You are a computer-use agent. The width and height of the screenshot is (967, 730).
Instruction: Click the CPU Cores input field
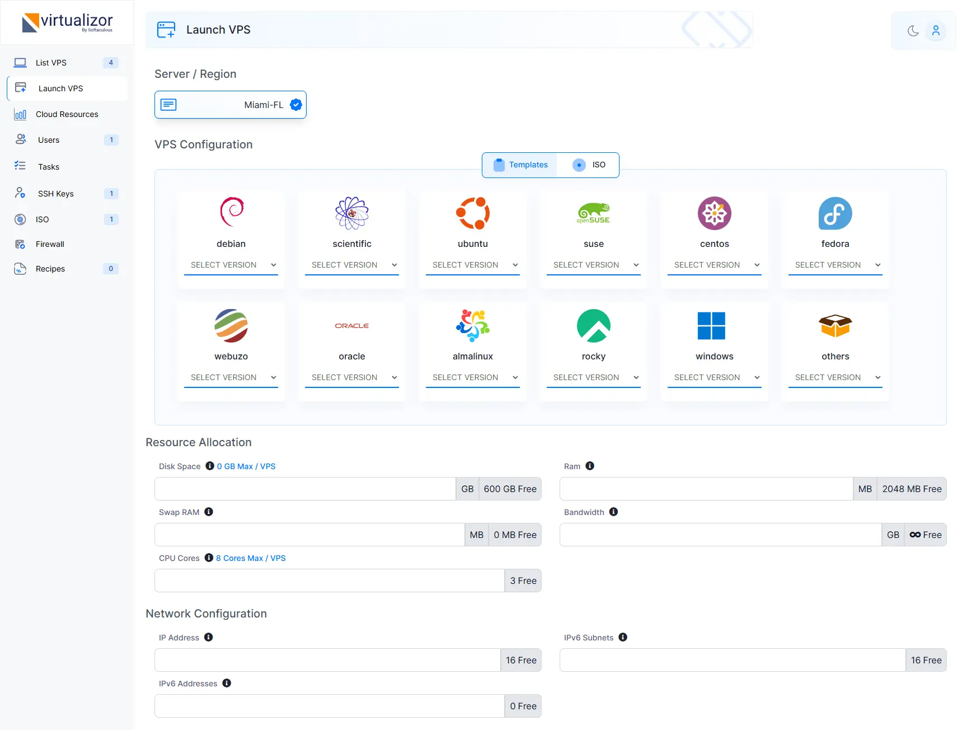(330, 581)
